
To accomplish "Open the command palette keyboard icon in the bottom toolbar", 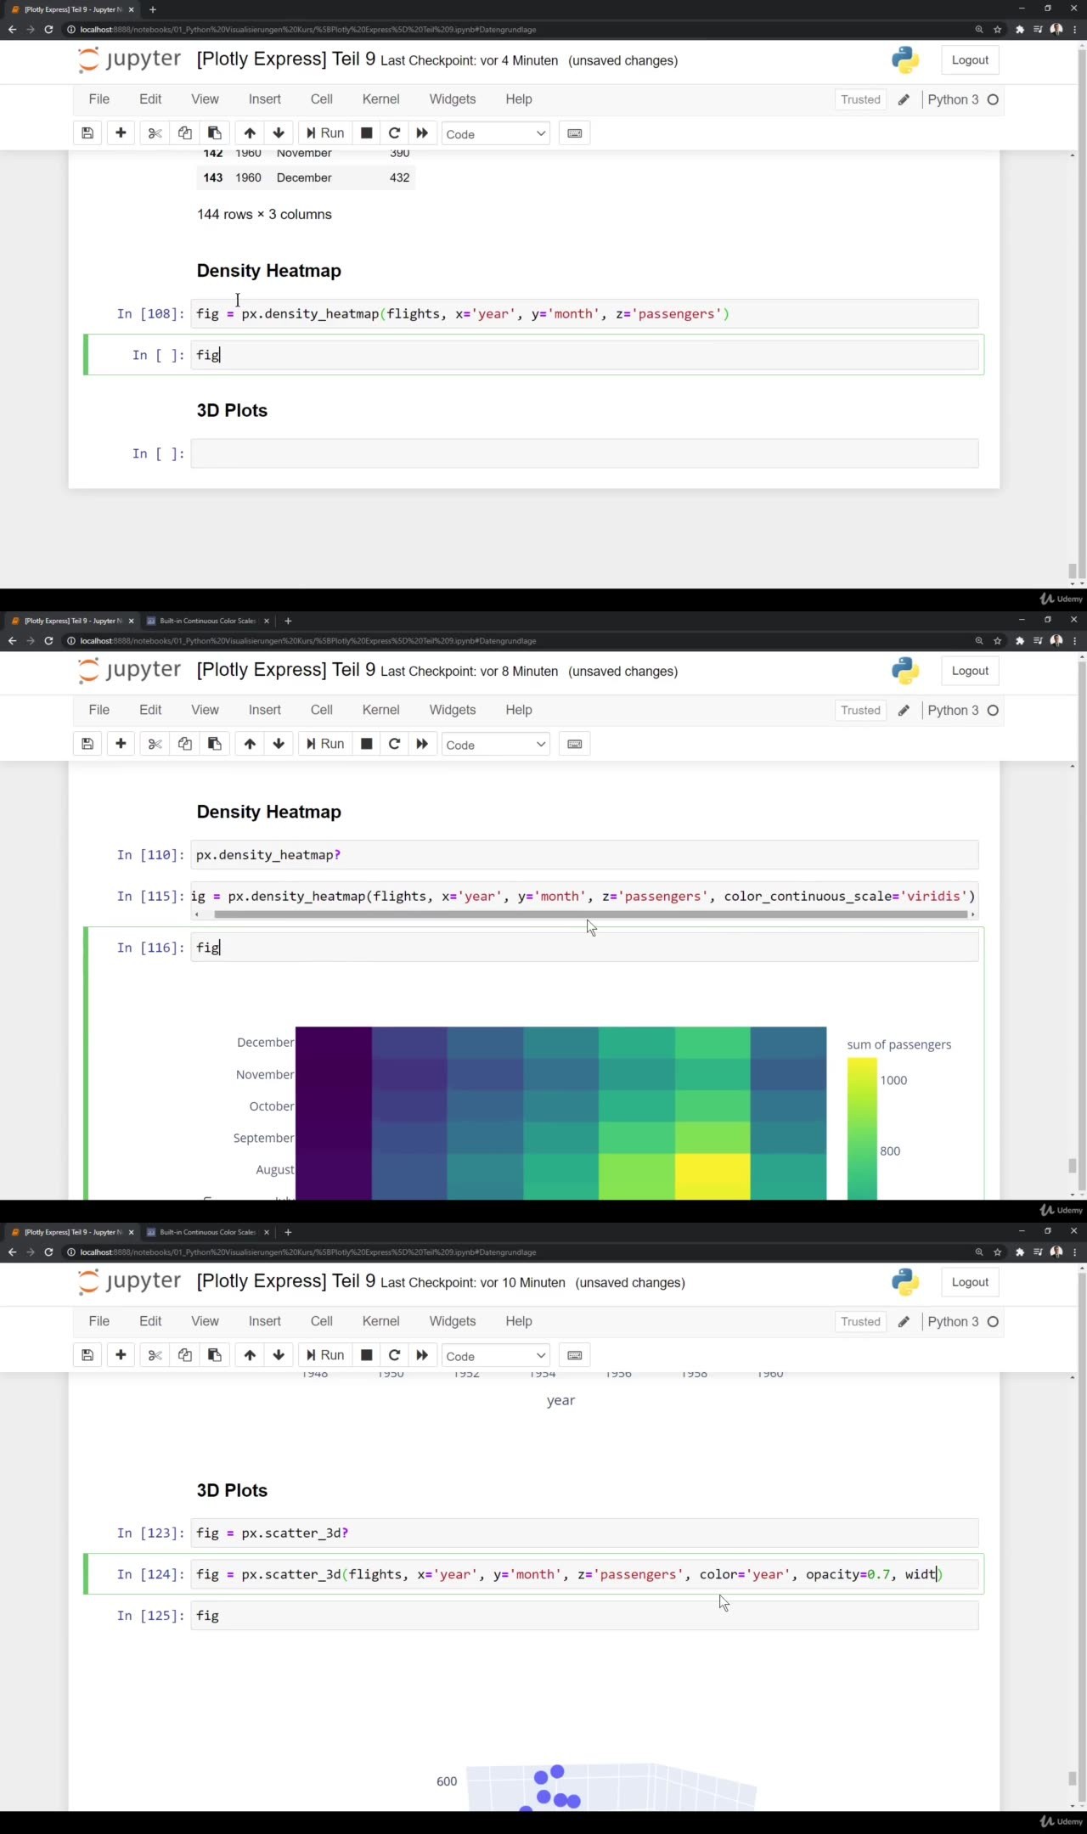I will point(574,1356).
